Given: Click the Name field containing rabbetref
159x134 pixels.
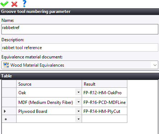Looking at the screenshot, I should click(80, 29).
